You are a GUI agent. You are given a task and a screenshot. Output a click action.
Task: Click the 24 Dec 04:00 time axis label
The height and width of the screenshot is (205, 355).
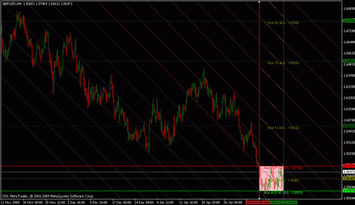pyautogui.click(x=144, y=202)
